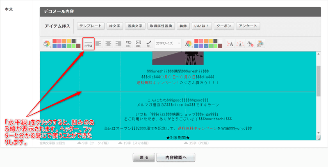Choose brown swatch in the text color palette
This screenshot has height=167, width=328.
tap(220, 46)
